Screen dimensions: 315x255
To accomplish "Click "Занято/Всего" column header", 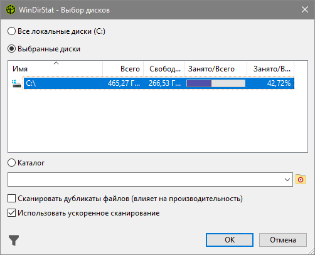I will [215, 69].
